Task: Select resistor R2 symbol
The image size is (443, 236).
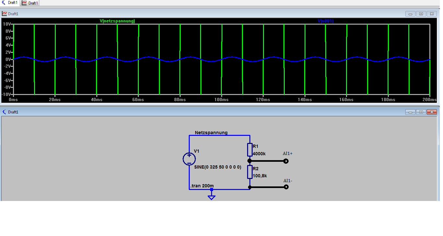Action: (x=250, y=172)
